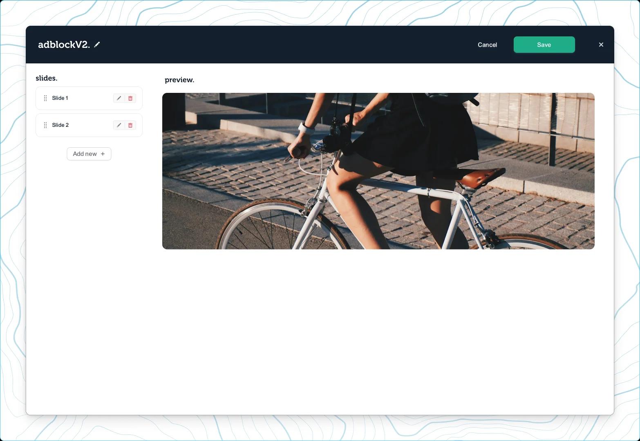Click the Cancel button
Viewport: 640px width, 441px height.
[487, 45]
